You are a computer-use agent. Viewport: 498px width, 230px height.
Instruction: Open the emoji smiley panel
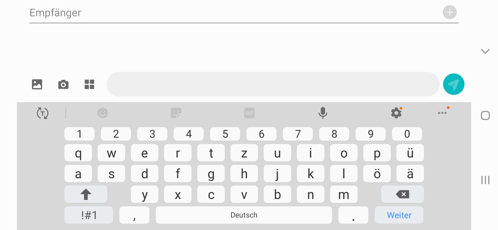102,113
